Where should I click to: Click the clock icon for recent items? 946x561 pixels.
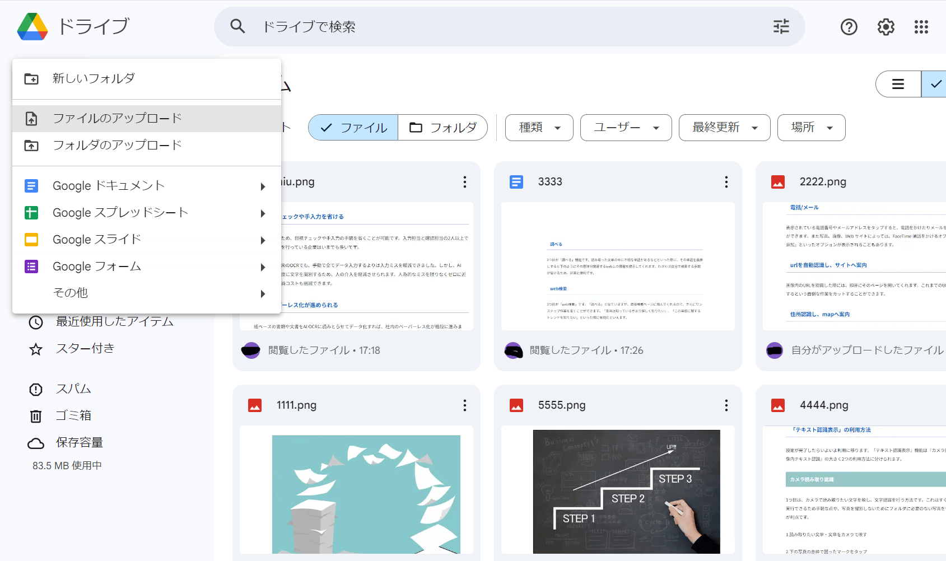click(x=36, y=322)
